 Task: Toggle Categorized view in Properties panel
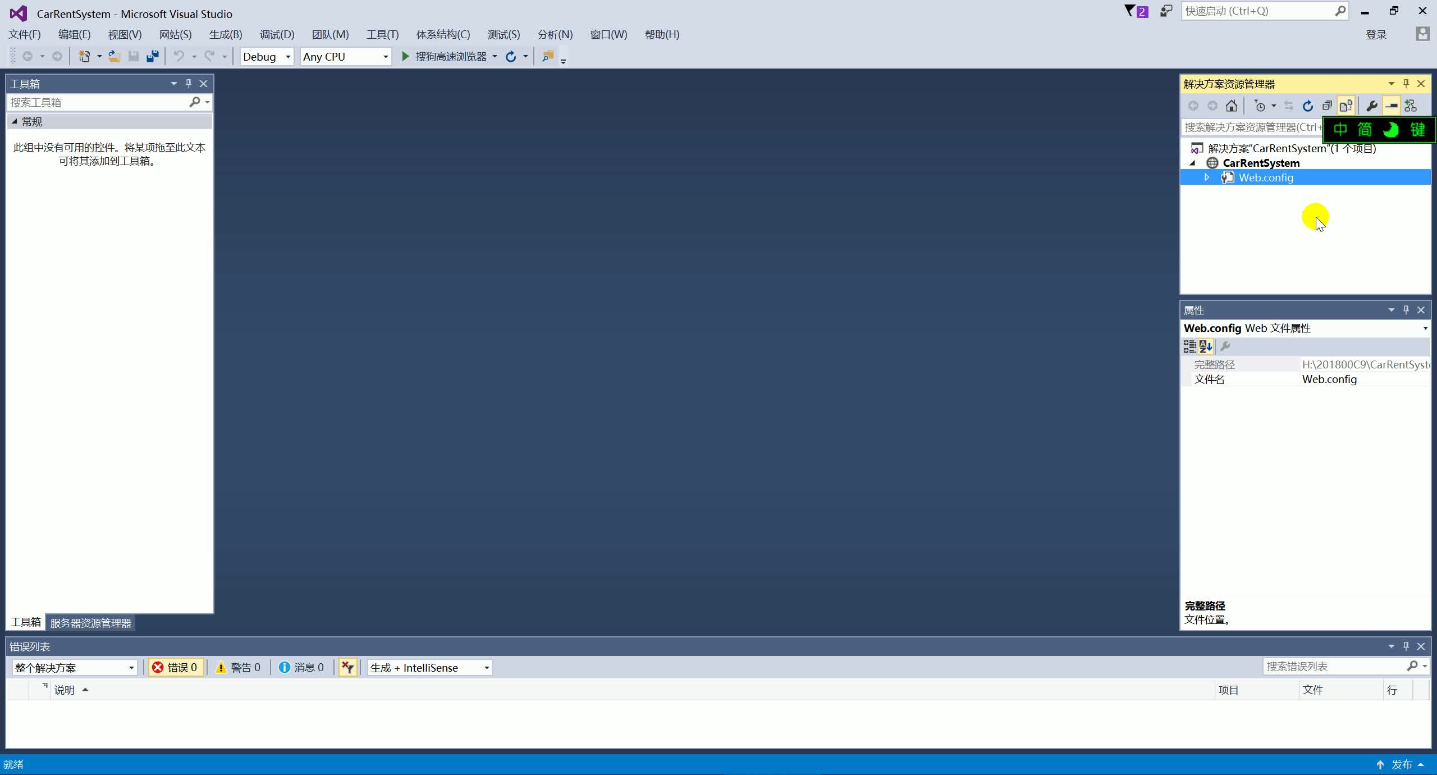point(1189,347)
